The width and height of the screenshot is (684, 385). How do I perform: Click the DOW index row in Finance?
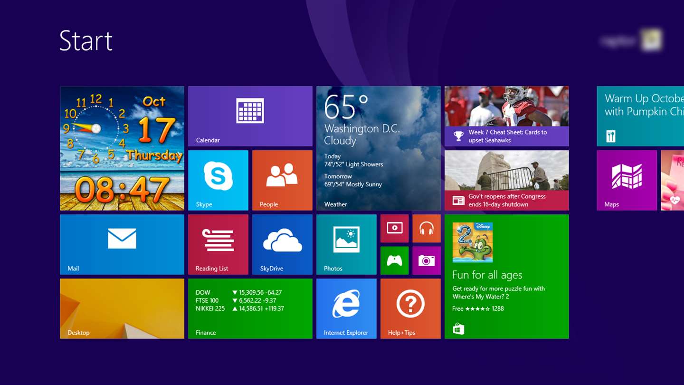[239, 292]
